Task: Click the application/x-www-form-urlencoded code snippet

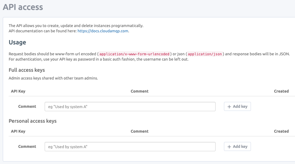Action: [x=134, y=54]
